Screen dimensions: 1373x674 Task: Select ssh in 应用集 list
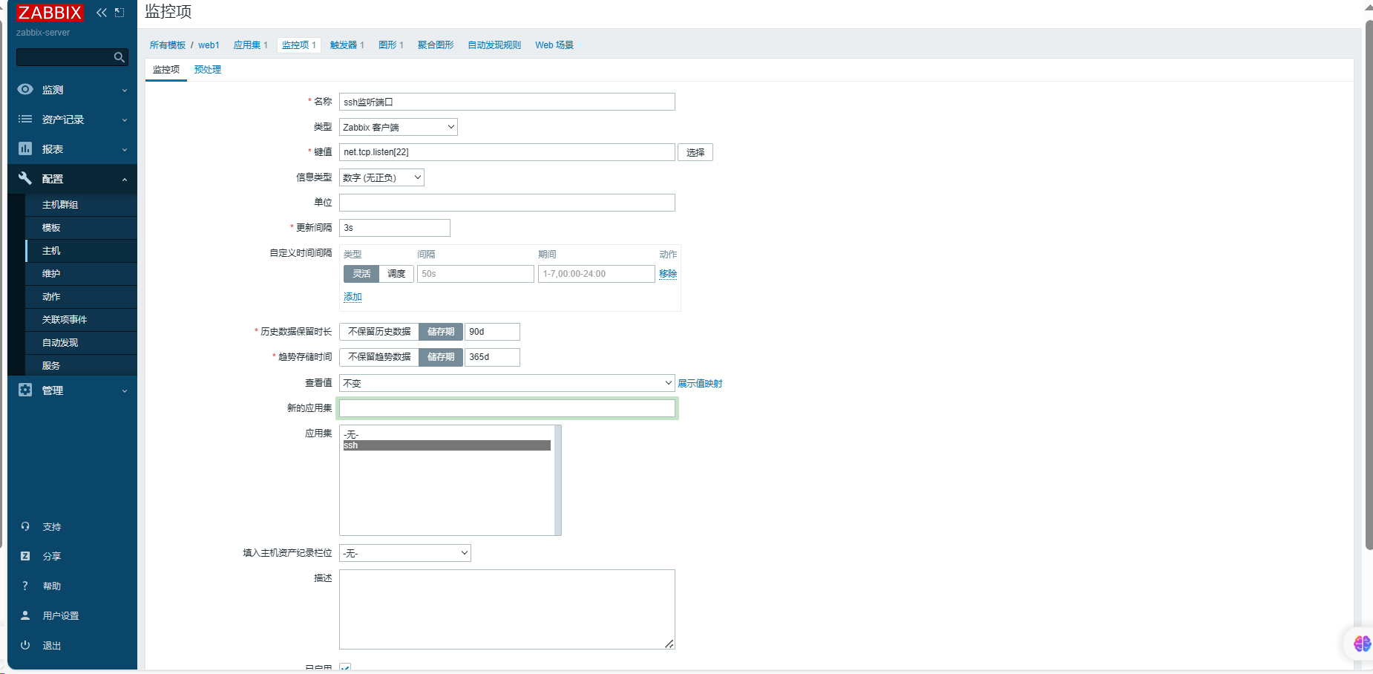click(x=447, y=445)
